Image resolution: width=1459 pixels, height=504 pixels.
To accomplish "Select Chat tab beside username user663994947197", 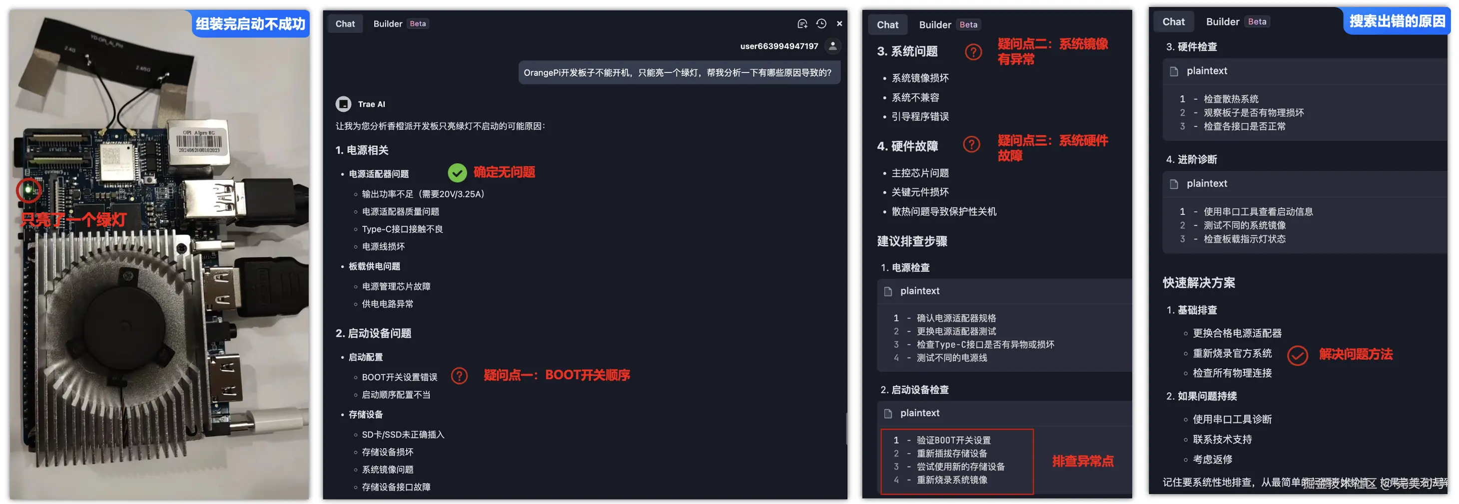I will (345, 24).
